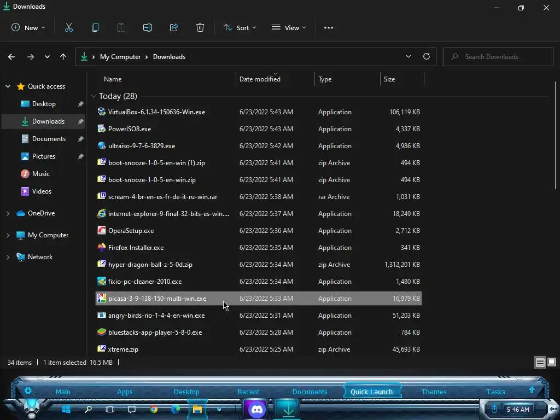The height and width of the screenshot is (420, 560).
Task: Expand the OneDrive tree node
Action: tap(8, 213)
